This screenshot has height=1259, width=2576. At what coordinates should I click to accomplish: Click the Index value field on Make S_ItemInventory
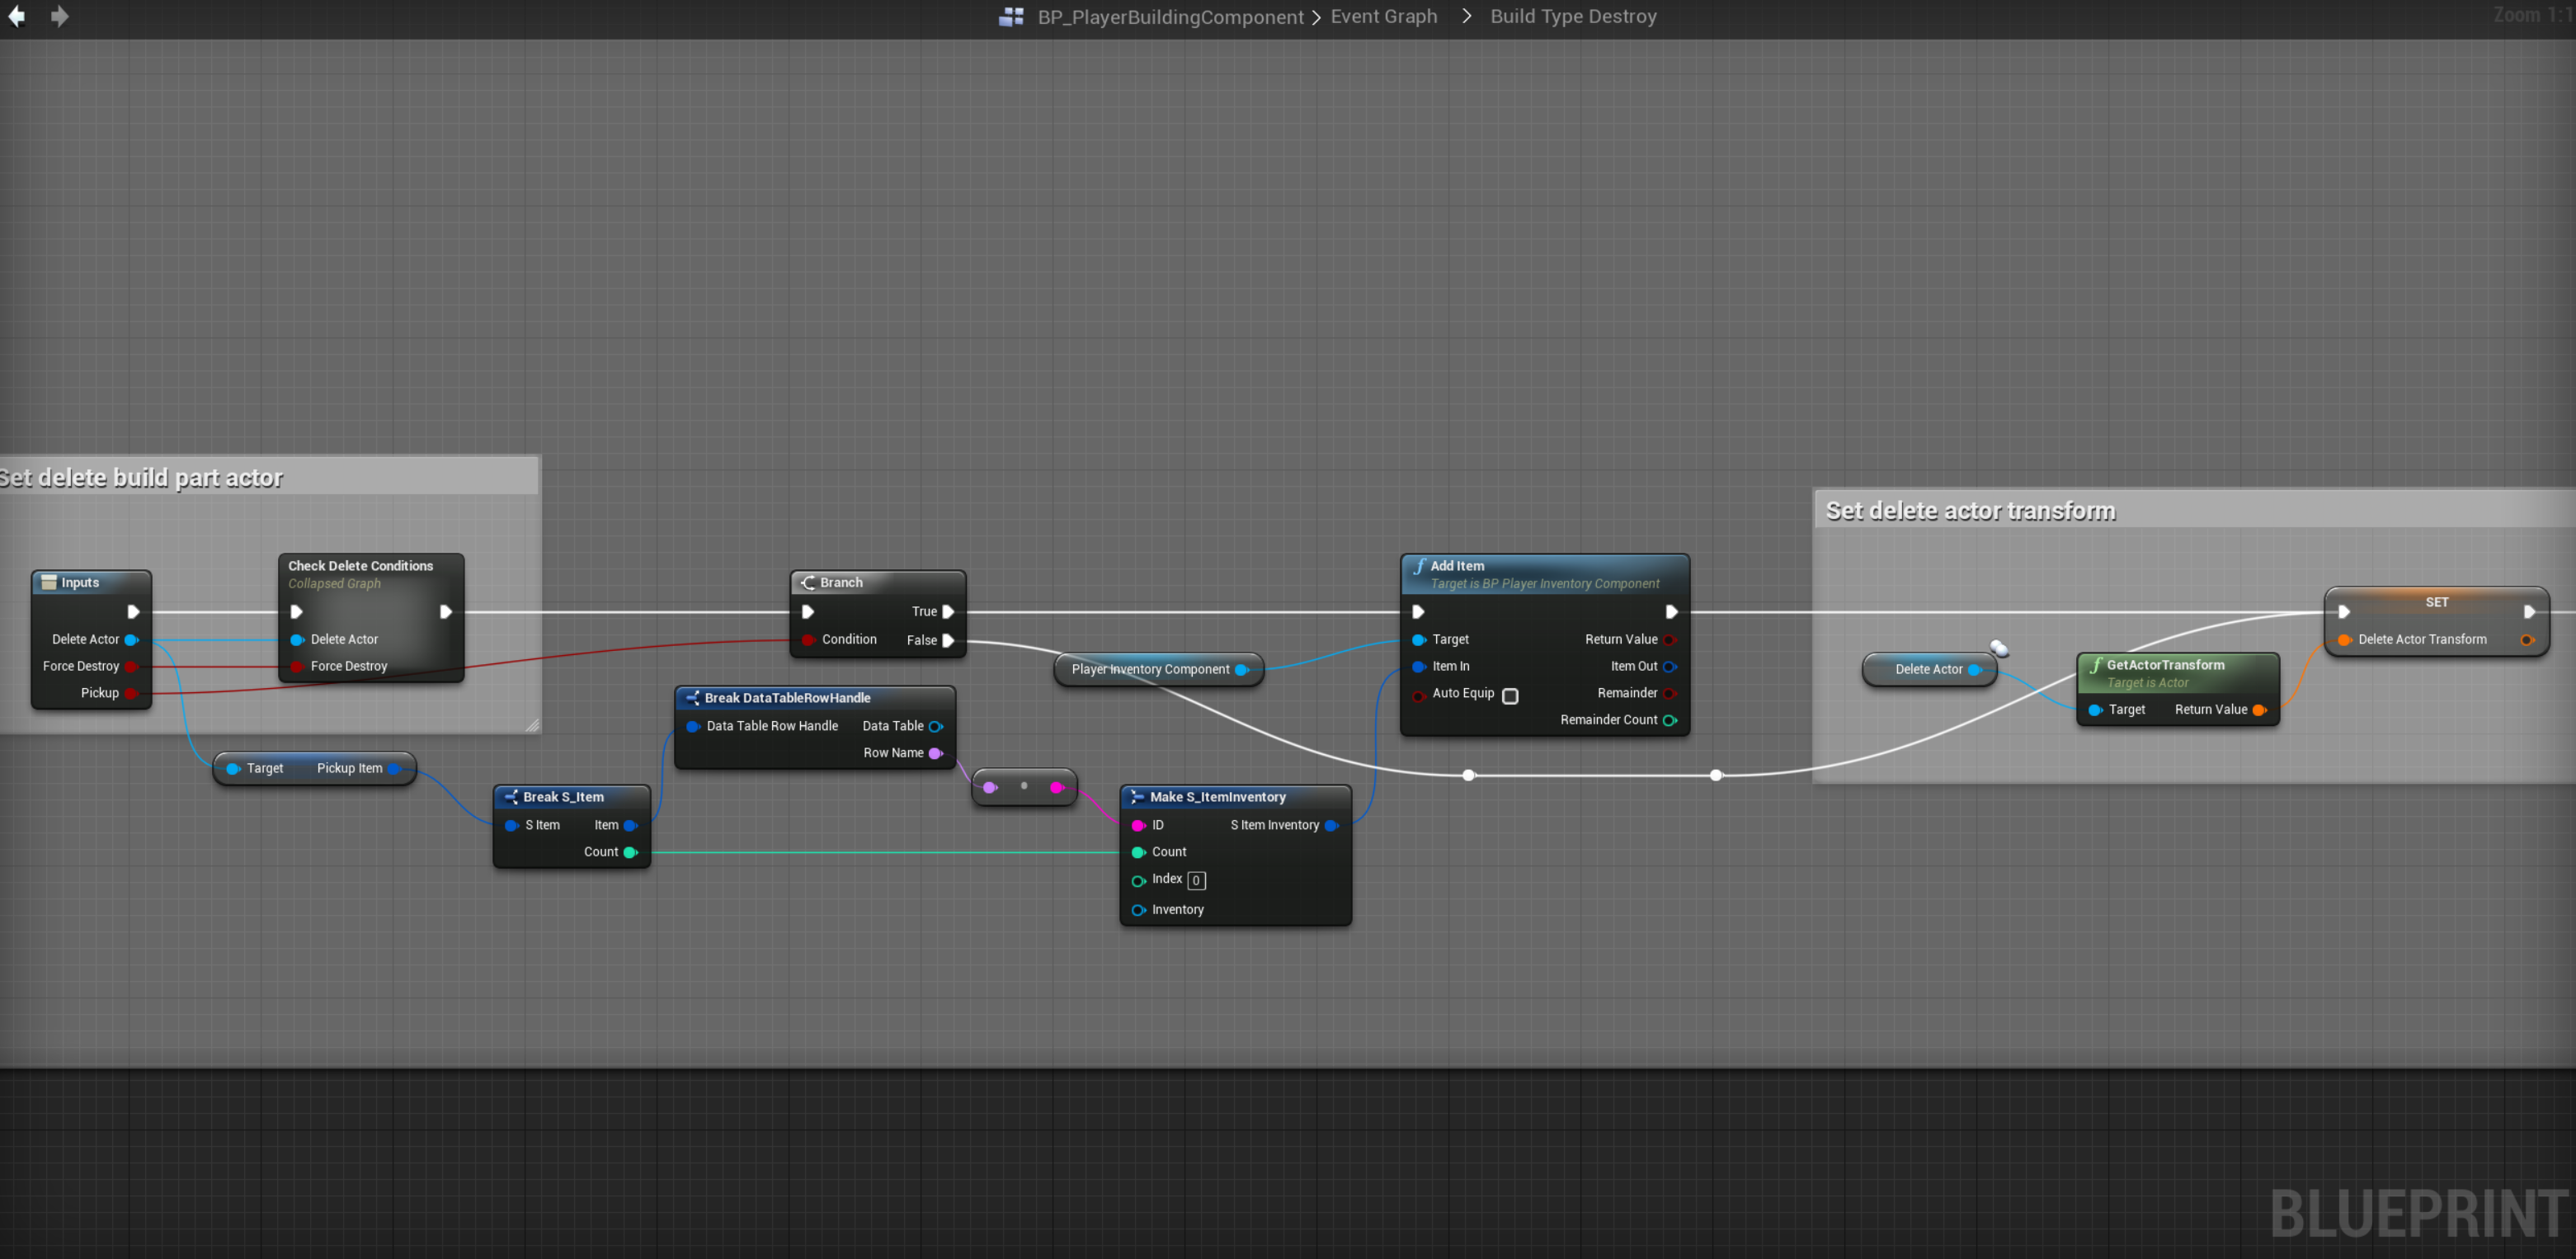(1196, 880)
